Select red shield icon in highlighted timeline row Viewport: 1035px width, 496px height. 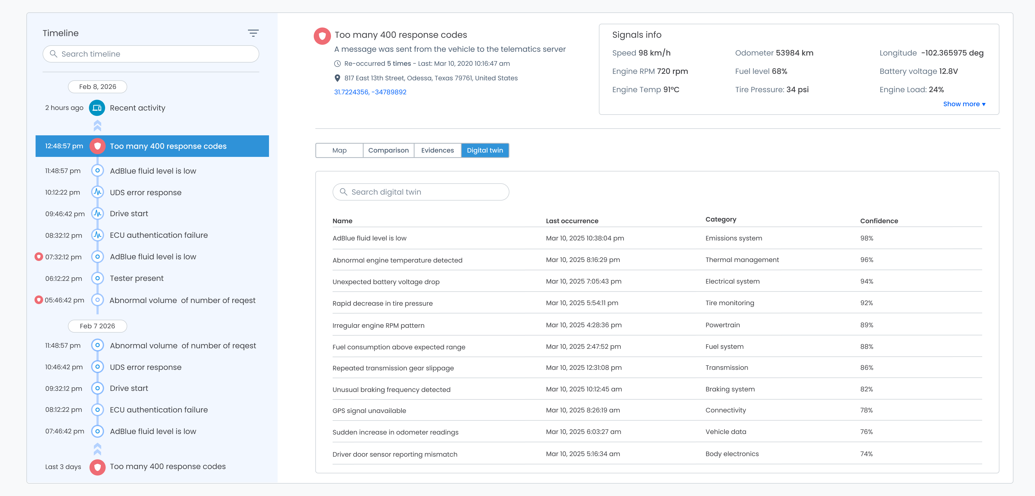(x=97, y=146)
